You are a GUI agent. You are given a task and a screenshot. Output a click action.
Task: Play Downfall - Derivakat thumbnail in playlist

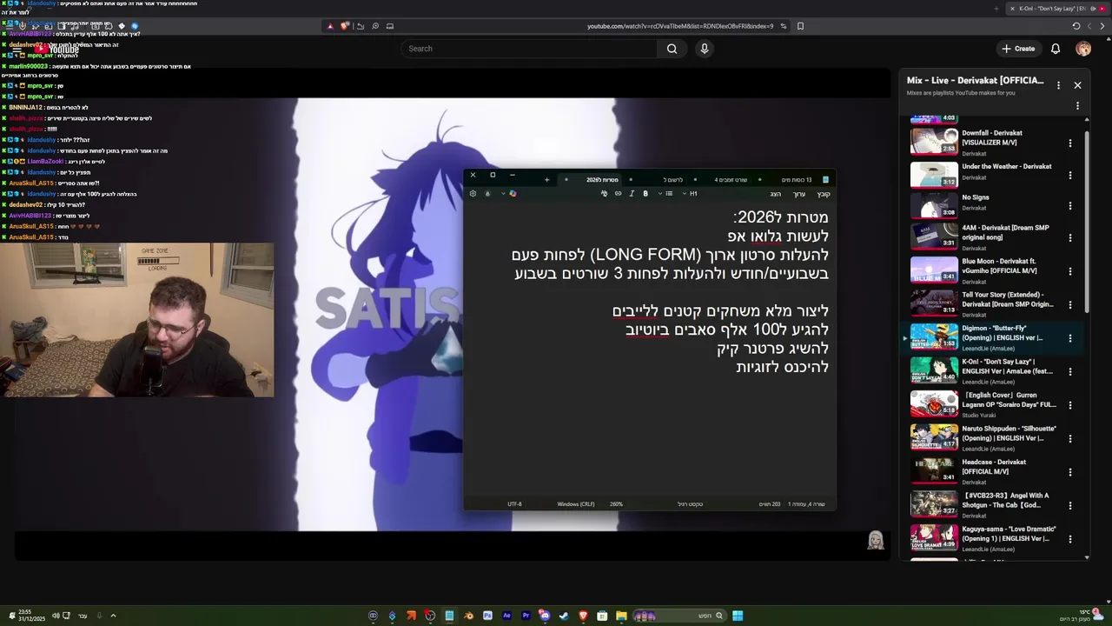point(934,141)
